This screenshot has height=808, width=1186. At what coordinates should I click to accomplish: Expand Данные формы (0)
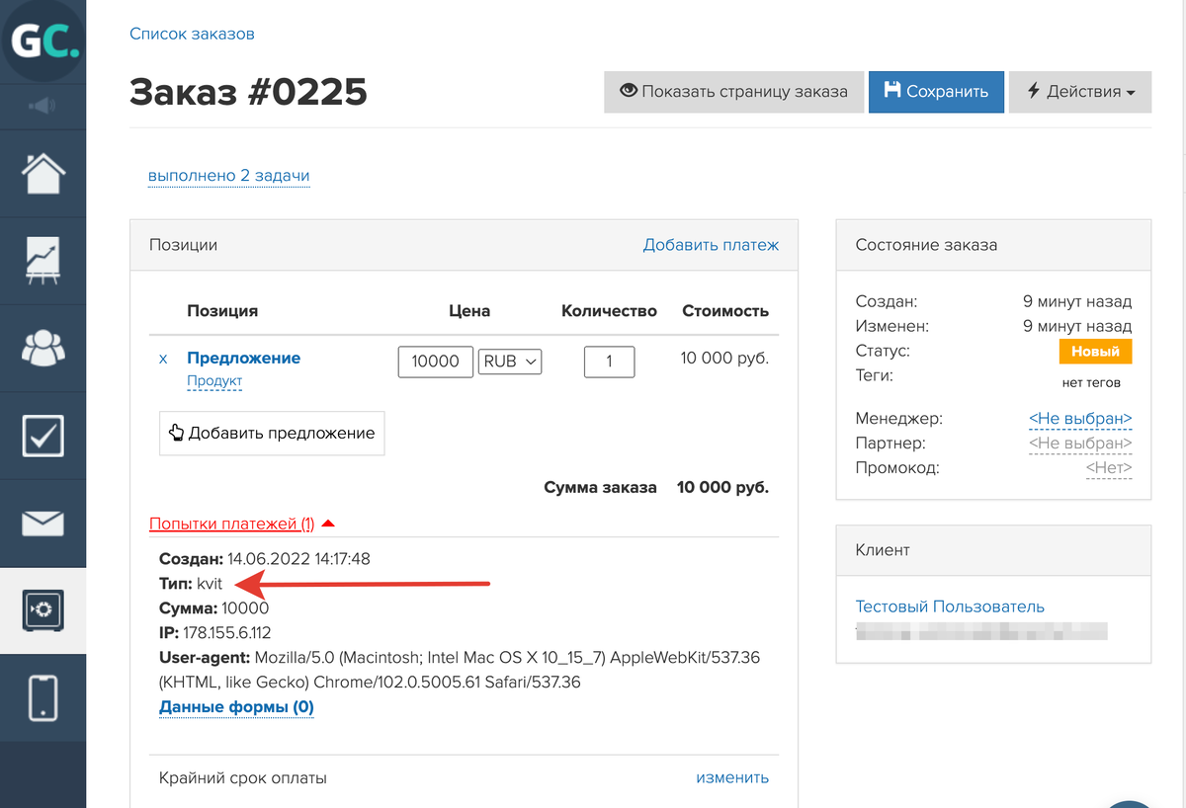236,707
